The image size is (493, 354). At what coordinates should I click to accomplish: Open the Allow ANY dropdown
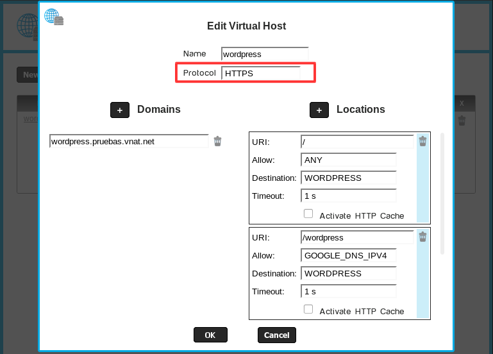[348, 160]
